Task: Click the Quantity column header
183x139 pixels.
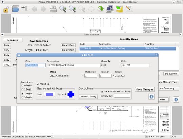Action: (x=159, y=44)
